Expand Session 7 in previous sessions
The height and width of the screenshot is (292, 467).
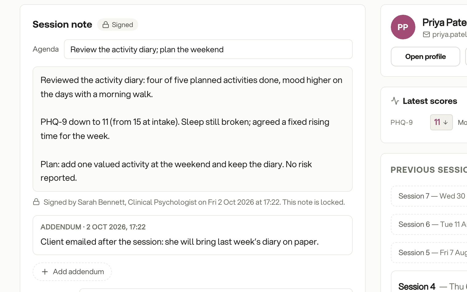point(429,196)
